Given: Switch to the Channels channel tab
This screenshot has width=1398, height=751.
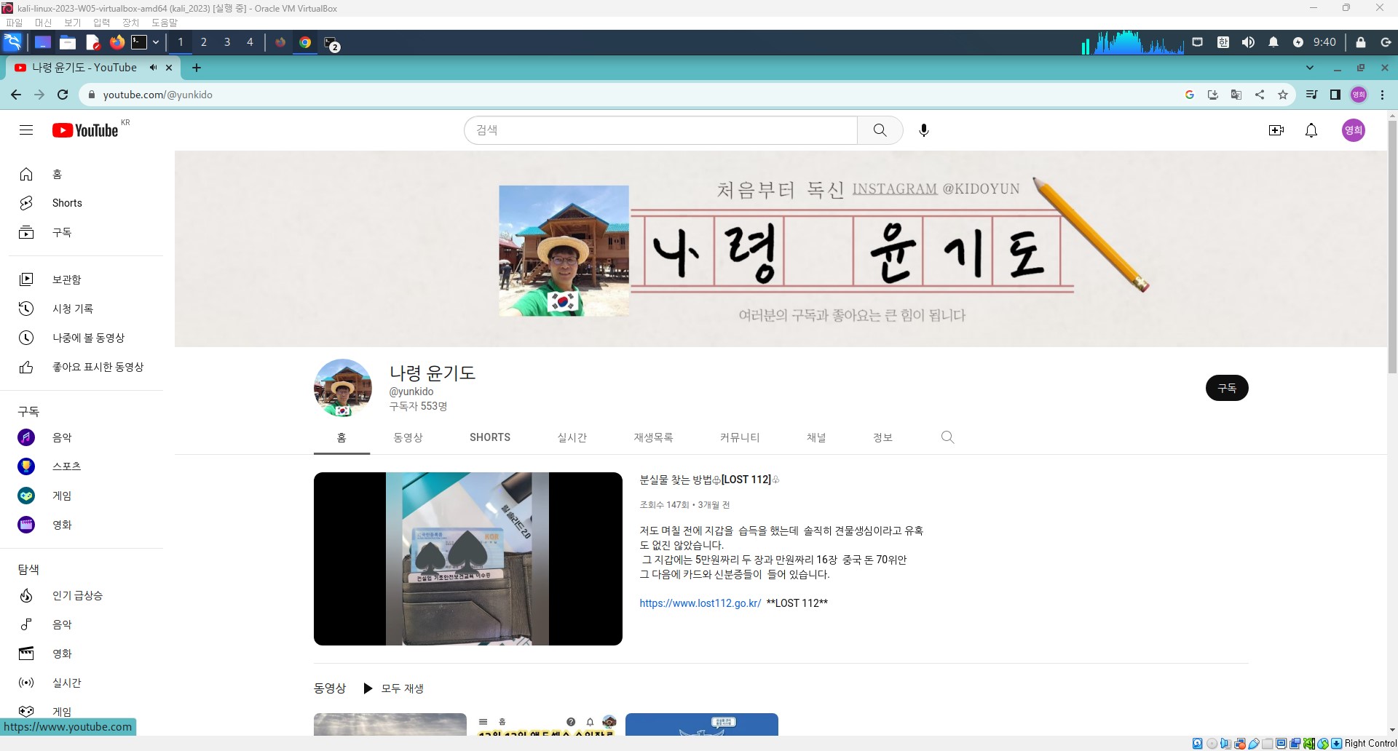Looking at the screenshot, I should [x=816, y=437].
